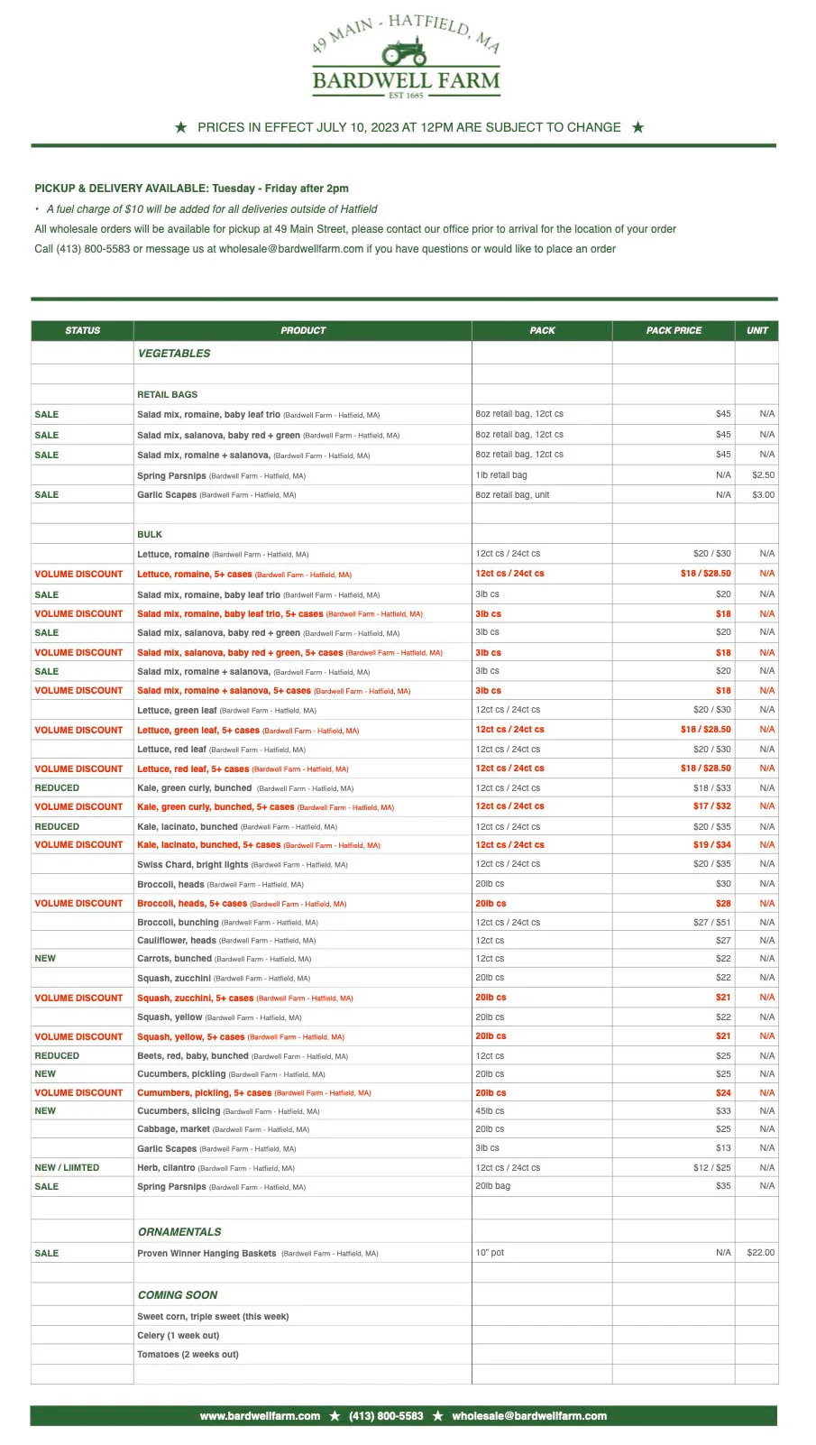This screenshot has width=816, height=1445.
Task: Select the '$17 / $32' price
Action: point(712,806)
